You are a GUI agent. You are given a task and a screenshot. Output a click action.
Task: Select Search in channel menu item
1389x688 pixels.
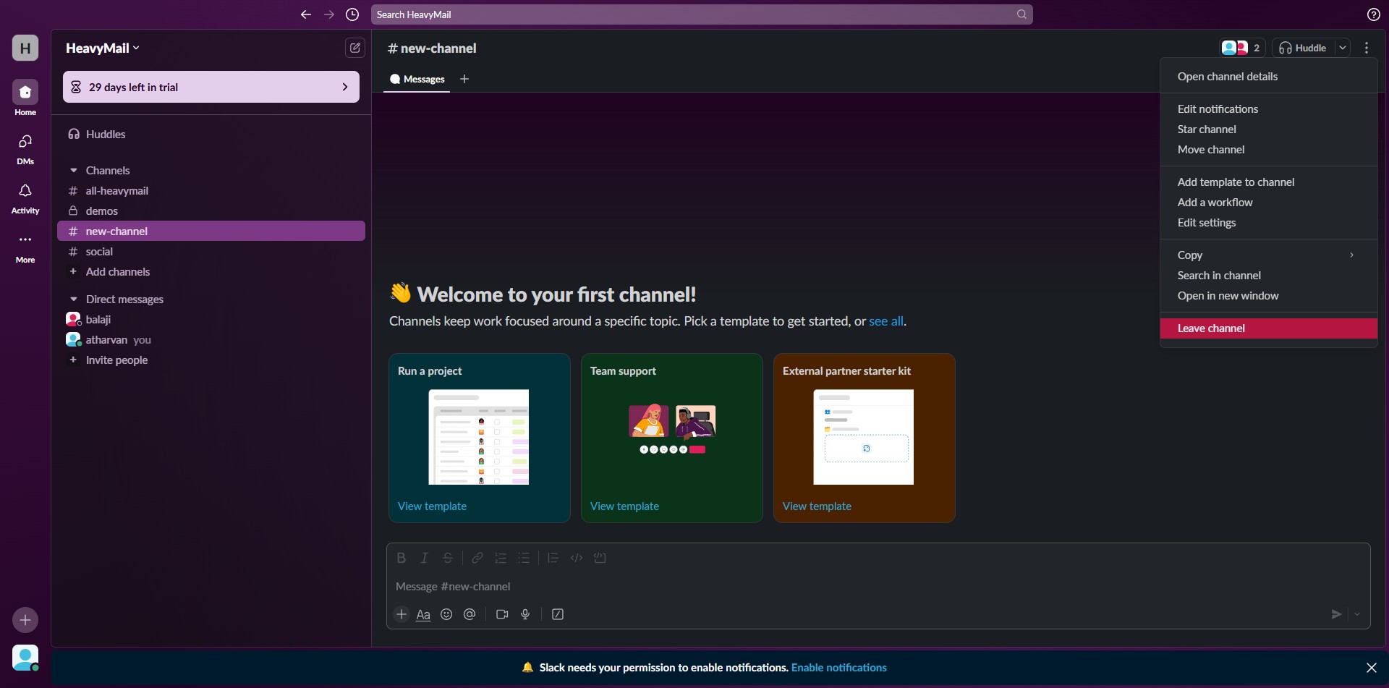click(1268, 276)
